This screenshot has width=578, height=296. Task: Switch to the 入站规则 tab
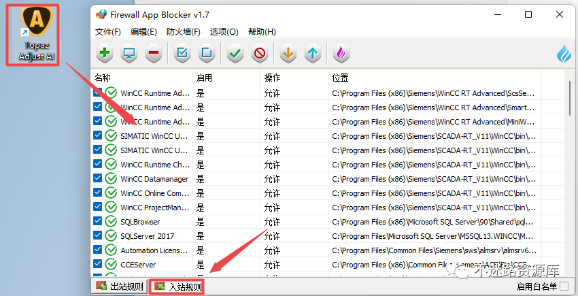(x=178, y=286)
